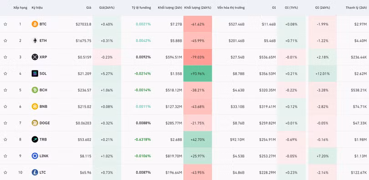This screenshot has width=369, height=180.
Task: Select BTC price $27033.8
Action: pos(83,24)
